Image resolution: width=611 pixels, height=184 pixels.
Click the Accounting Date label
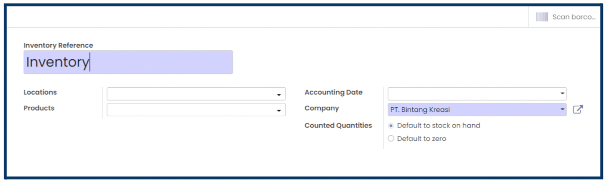pyautogui.click(x=333, y=92)
